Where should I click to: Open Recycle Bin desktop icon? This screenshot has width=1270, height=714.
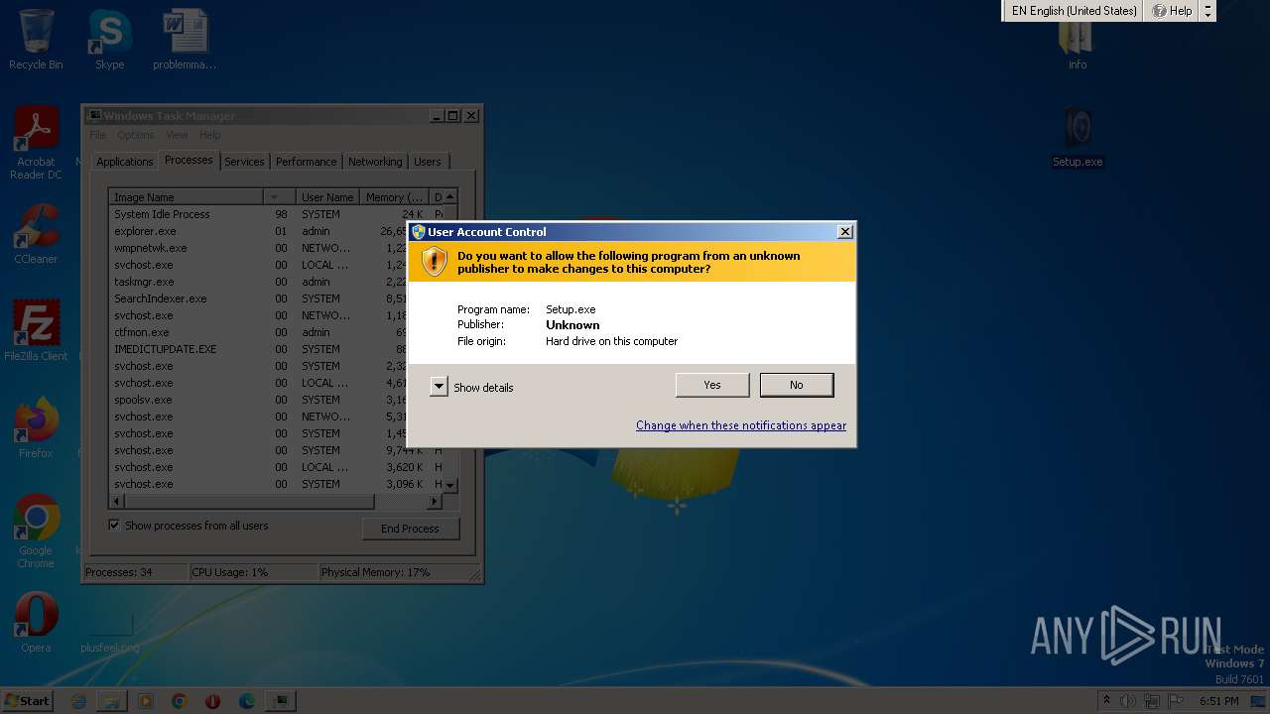pos(36,40)
